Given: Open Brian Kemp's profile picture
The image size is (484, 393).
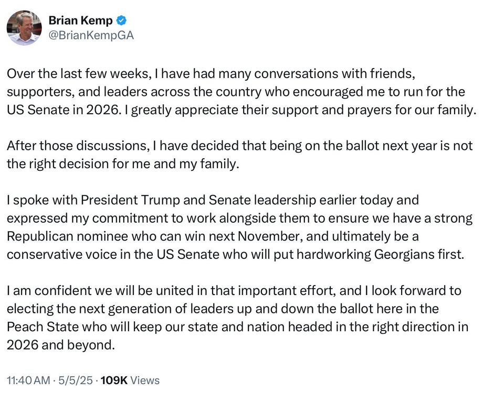Looking at the screenshot, I should pyautogui.click(x=24, y=27).
